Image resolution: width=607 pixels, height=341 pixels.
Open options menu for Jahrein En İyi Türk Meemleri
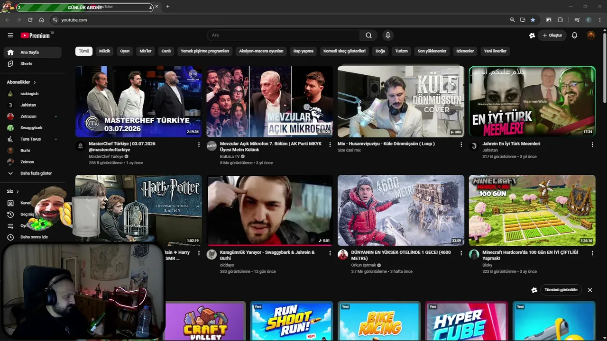(x=592, y=144)
